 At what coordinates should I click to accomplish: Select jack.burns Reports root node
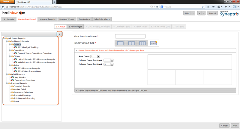pos(16,38)
